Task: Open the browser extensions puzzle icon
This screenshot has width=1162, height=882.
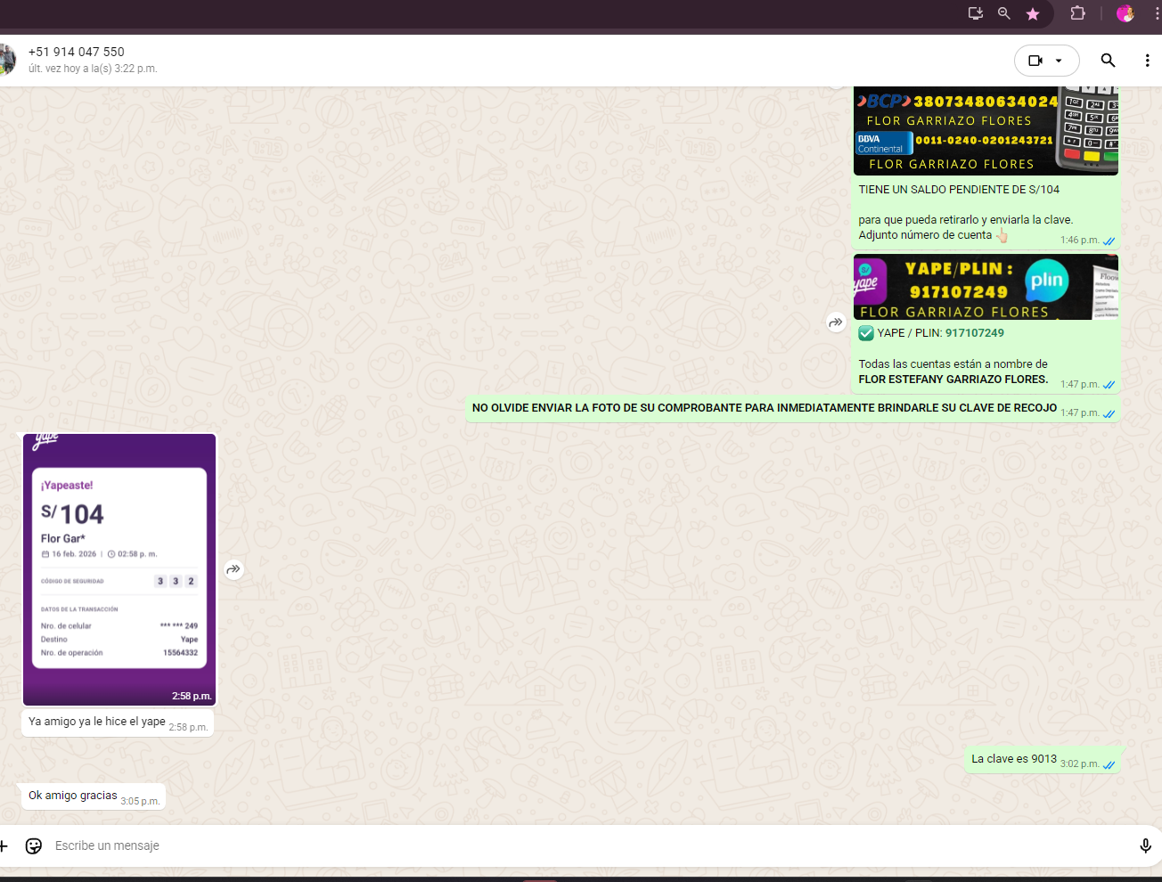Action: [1077, 13]
